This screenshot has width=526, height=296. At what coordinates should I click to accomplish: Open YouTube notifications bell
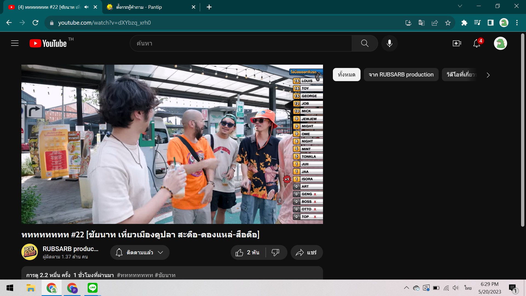[x=477, y=43]
